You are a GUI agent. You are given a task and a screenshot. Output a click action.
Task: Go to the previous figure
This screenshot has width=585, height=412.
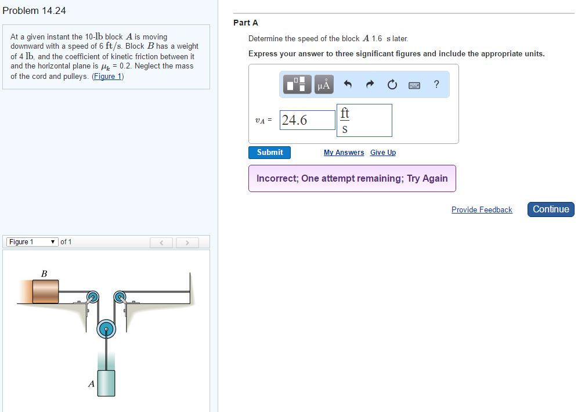[x=162, y=243]
